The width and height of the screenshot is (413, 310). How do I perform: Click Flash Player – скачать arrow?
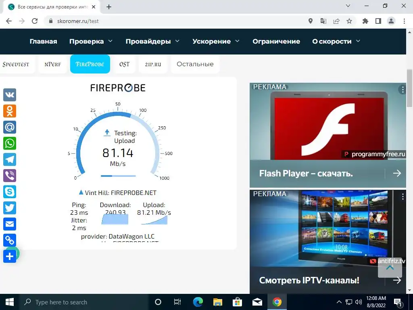397,173
